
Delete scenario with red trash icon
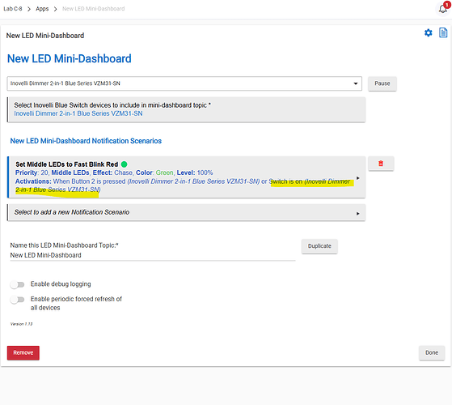pos(381,164)
